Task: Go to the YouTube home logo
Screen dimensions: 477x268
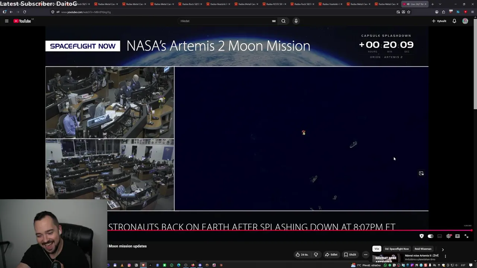Action: (x=22, y=21)
